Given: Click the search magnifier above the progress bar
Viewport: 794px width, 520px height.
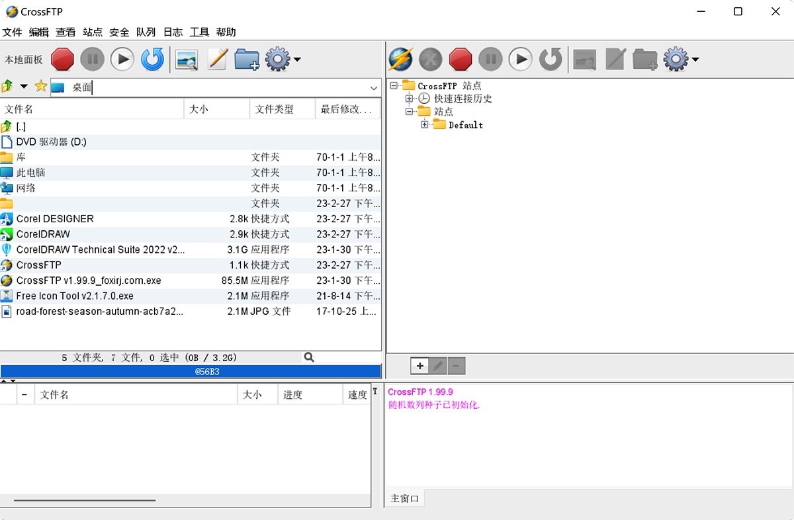Looking at the screenshot, I should click(x=308, y=357).
